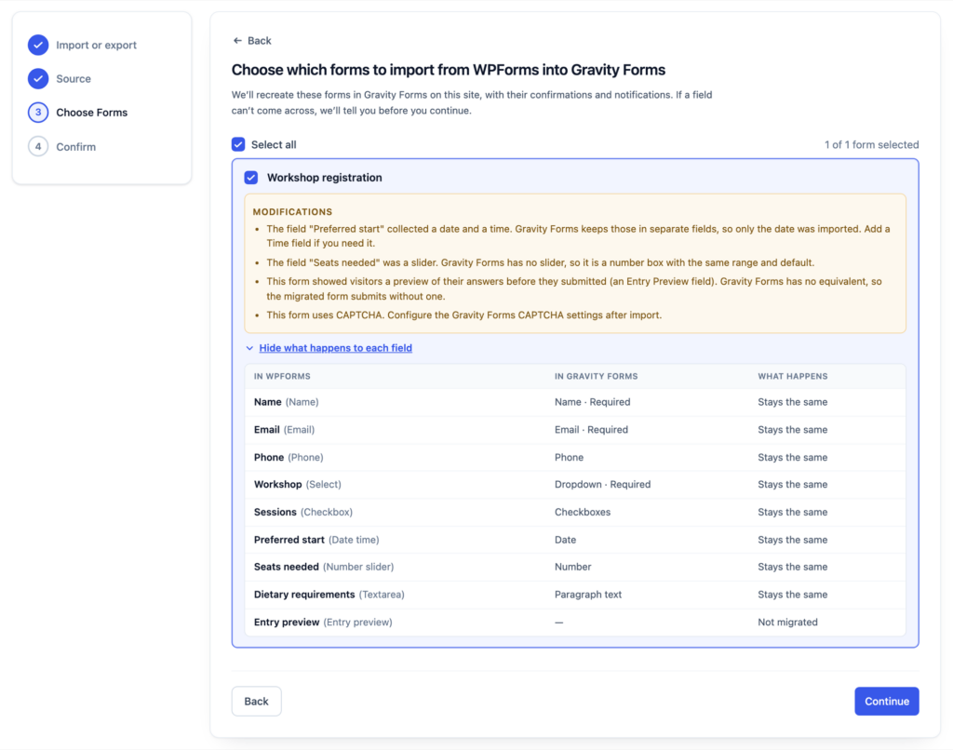Click the left arrow icon beside top Back

pyautogui.click(x=237, y=41)
